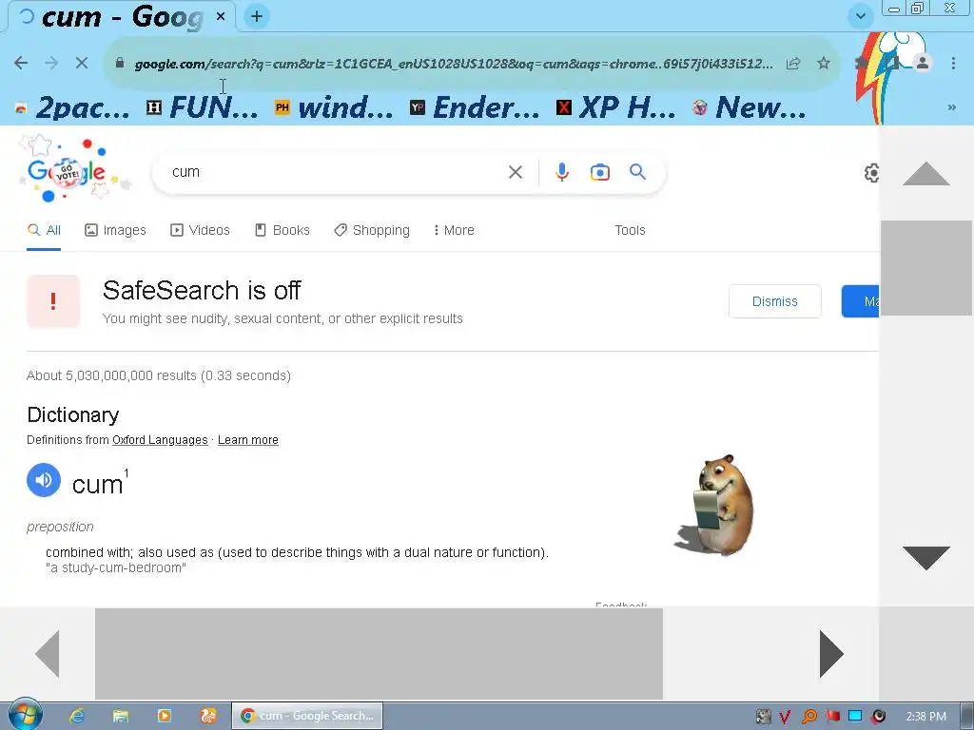The image size is (974, 730).
Task: Open the orange taskbar app next to the media player
Action: pos(208,716)
